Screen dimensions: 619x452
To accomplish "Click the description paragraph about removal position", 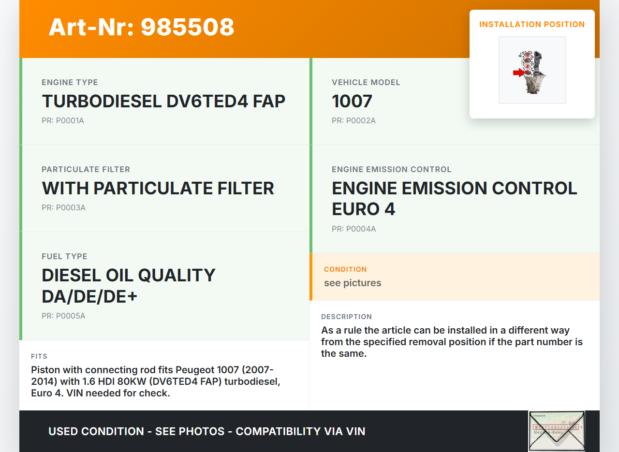I will click(452, 342).
